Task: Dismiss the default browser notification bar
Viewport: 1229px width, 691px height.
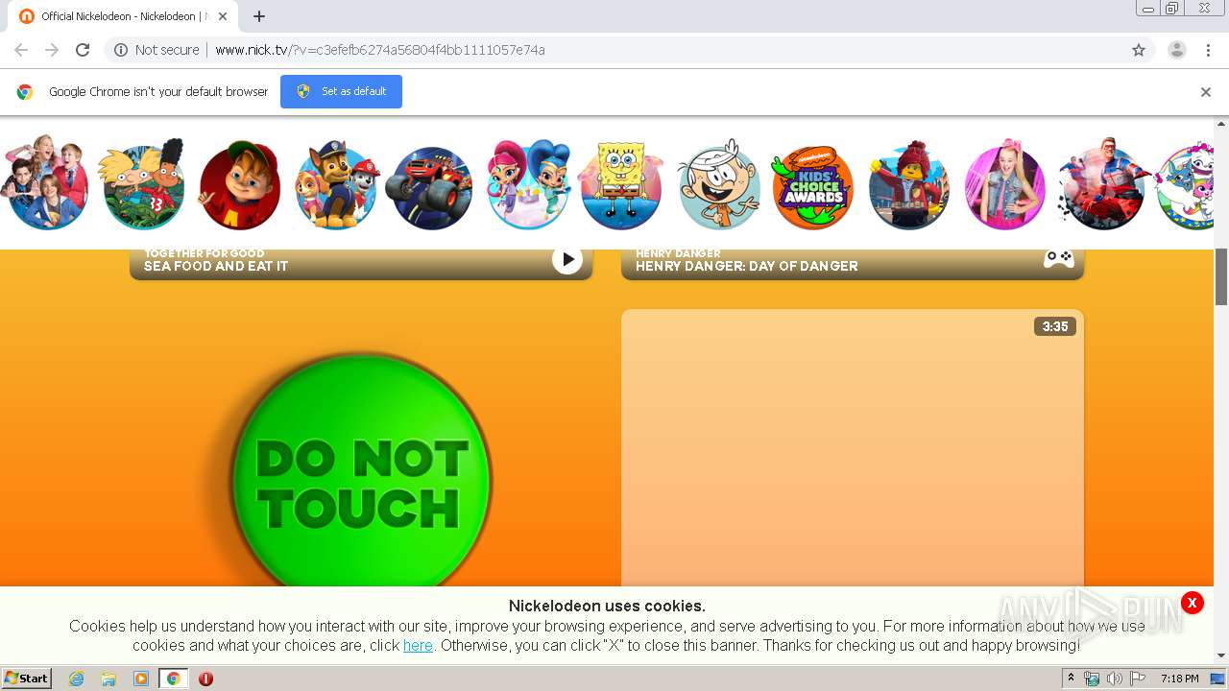Action: coord(1206,92)
